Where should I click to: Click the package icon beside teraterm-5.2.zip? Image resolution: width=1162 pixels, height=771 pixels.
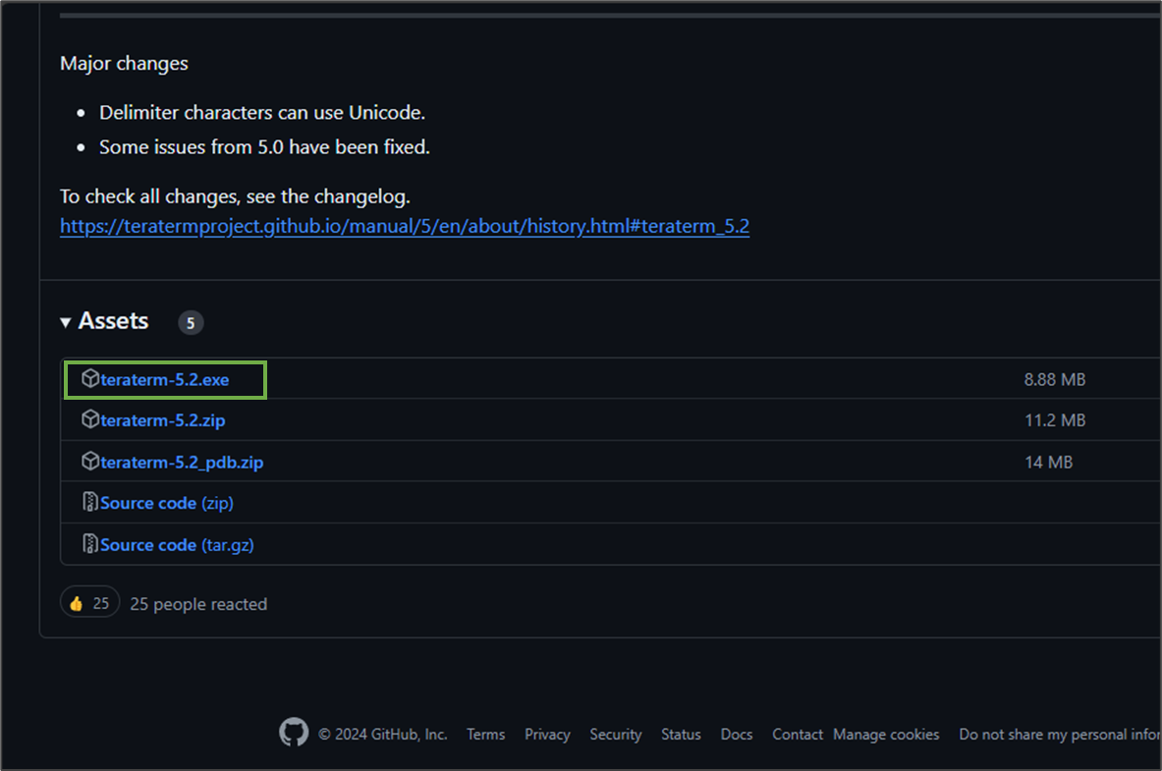pyautogui.click(x=89, y=419)
